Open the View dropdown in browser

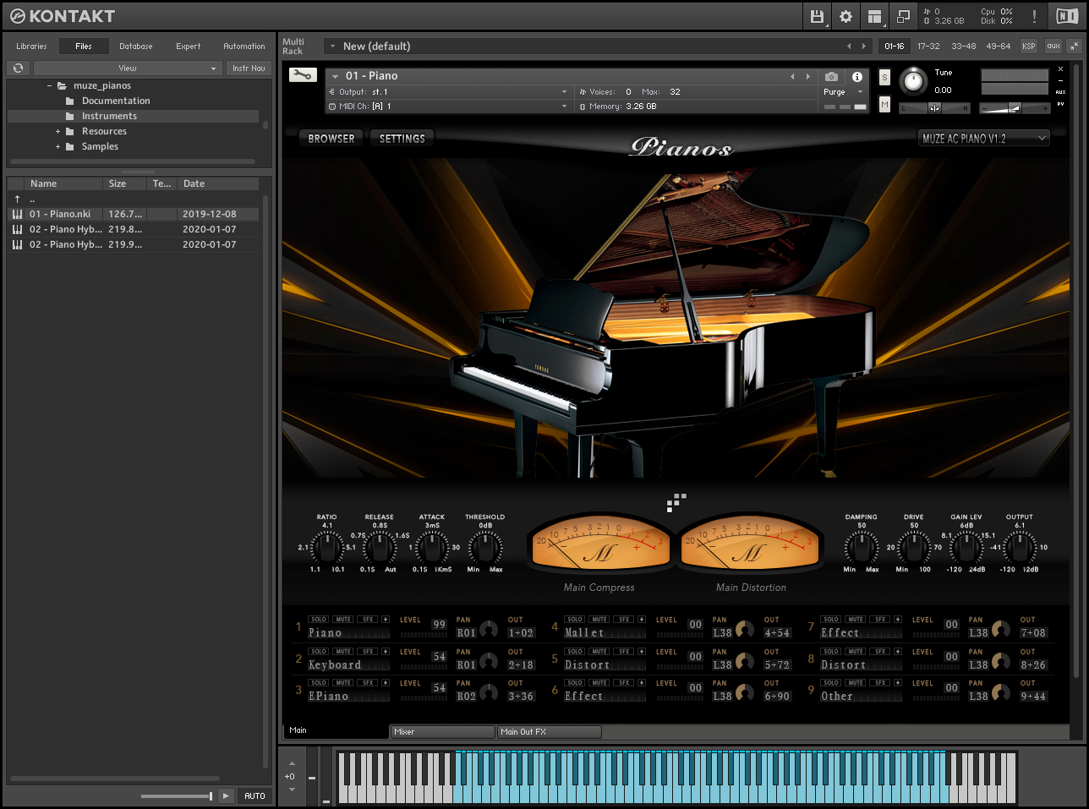coord(128,68)
